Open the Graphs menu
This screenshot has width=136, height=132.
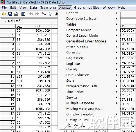(x=79, y=8)
